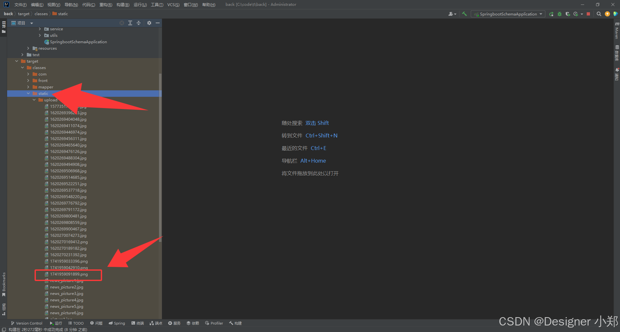Screen dimensions: 620x332
Task: Open the Build tool window tab
Action: 236,323
